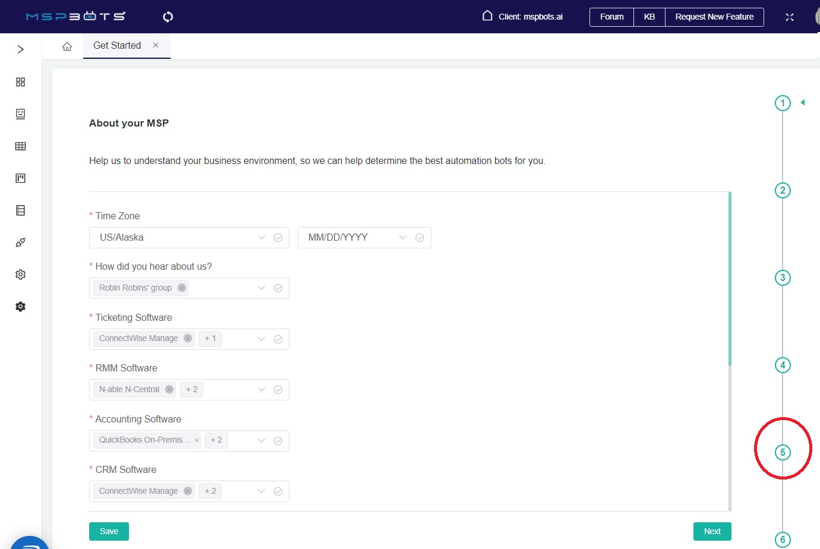Image resolution: width=820 pixels, height=549 pixels.
Task: Go to step 3 in progress tracker
Action: click(x=783, y=277)
